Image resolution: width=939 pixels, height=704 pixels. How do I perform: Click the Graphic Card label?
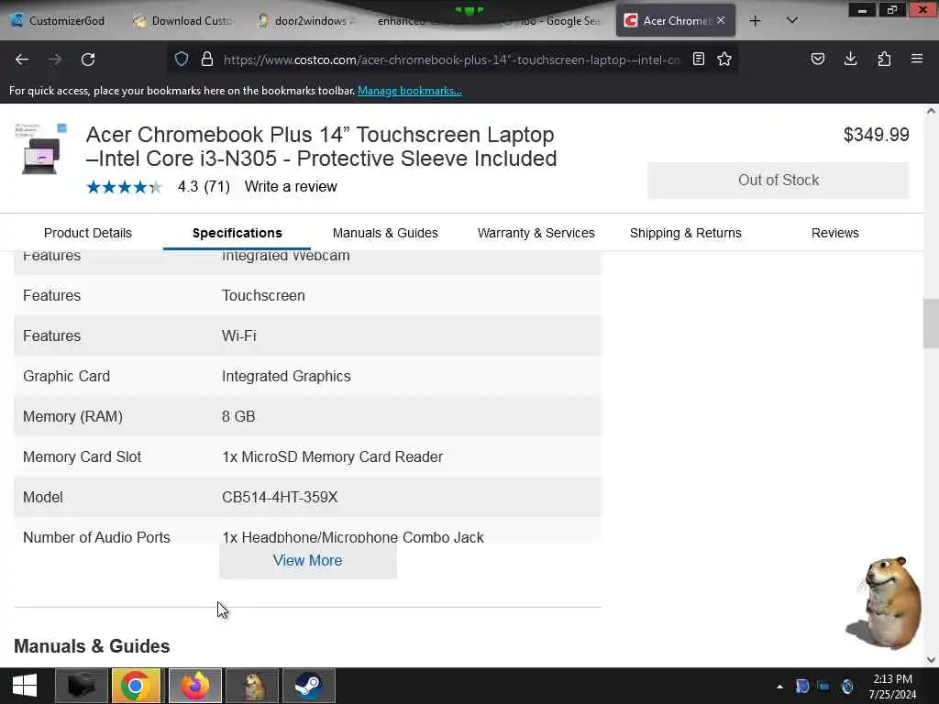point(66,377)
